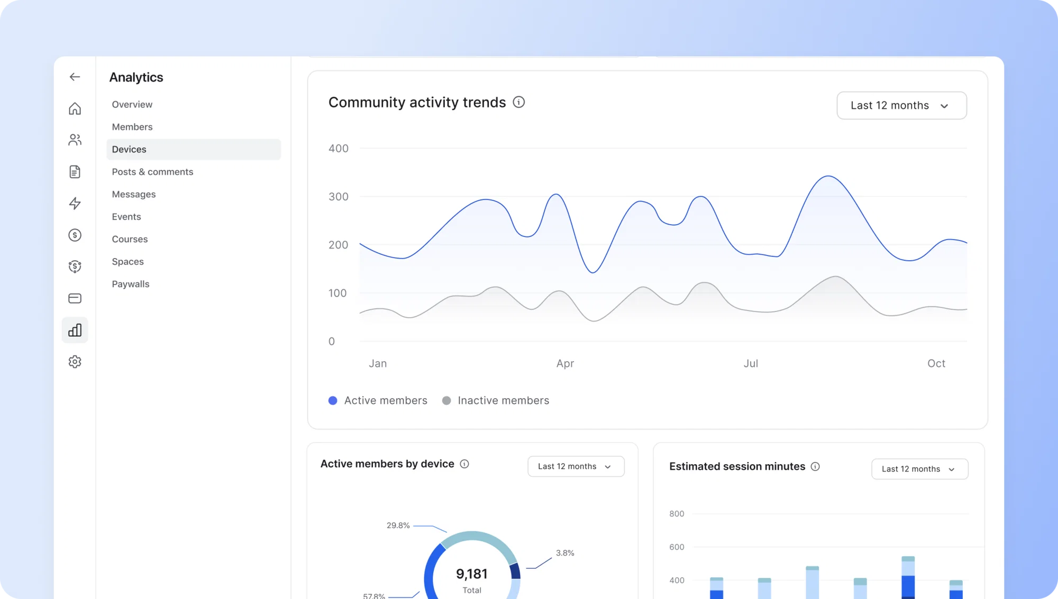Open the lightning bolt workflows icon
The width and height of the screenshot is (1058, 599).
tap(75, 203)
